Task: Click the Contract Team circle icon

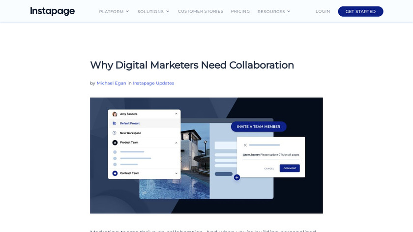Action: (x=115, y=174)
